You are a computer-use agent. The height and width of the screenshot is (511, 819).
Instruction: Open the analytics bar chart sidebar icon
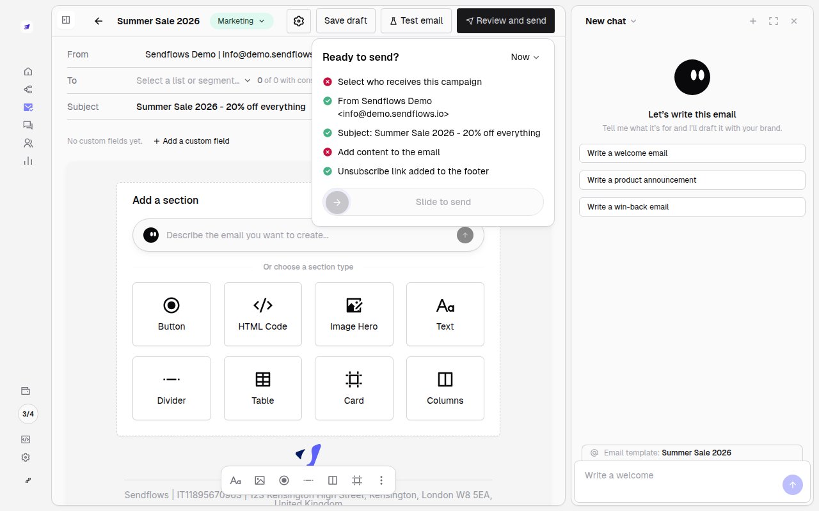click(x=28, y=161)
